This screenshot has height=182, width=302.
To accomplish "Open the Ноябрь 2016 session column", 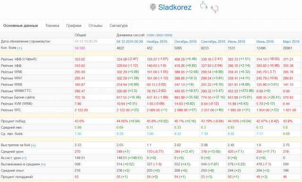I will coord(157,41).
